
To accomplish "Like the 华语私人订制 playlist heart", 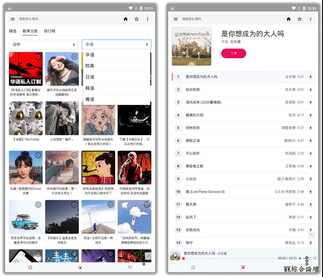I will [38, 57].
